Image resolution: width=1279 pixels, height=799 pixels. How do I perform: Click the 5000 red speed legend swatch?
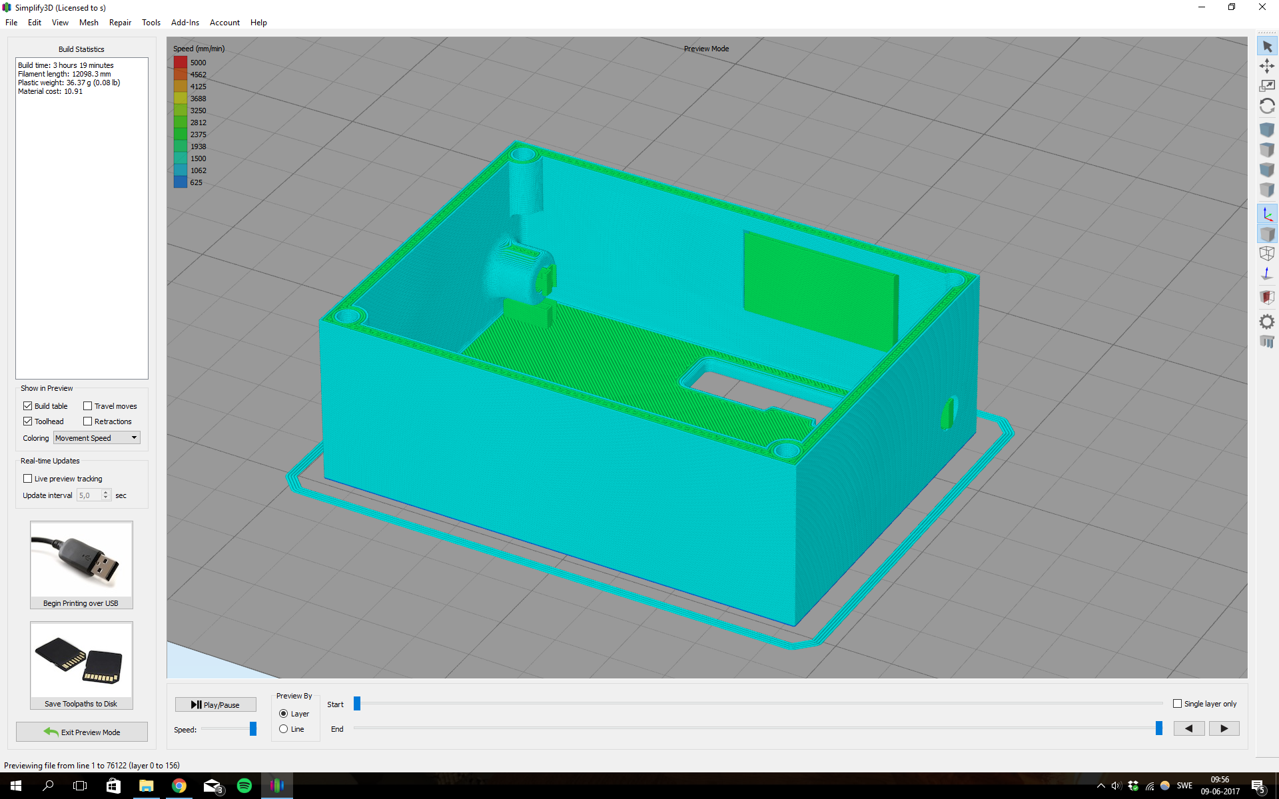[181, 63]
